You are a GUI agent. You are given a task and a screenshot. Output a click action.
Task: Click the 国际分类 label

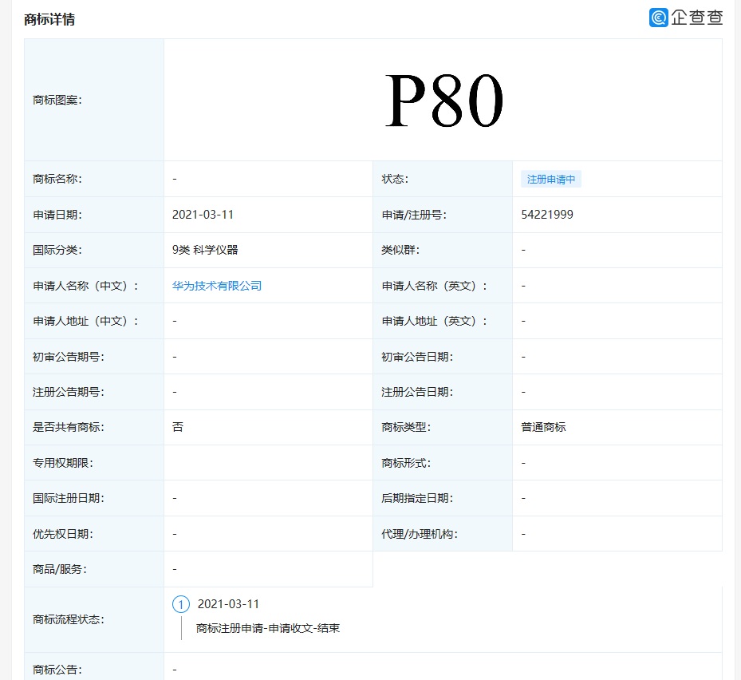coord(57,250)
